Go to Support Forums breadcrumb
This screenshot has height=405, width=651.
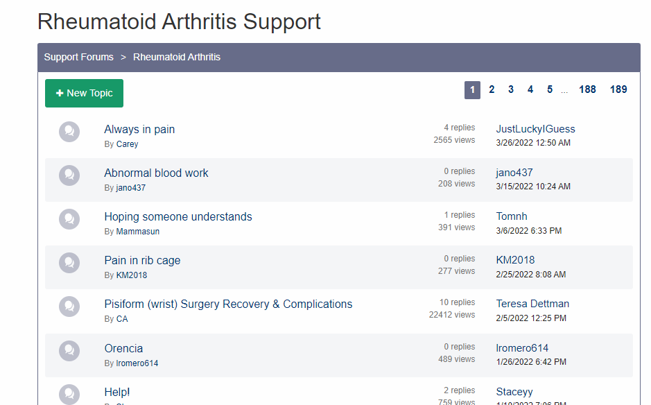78,57
